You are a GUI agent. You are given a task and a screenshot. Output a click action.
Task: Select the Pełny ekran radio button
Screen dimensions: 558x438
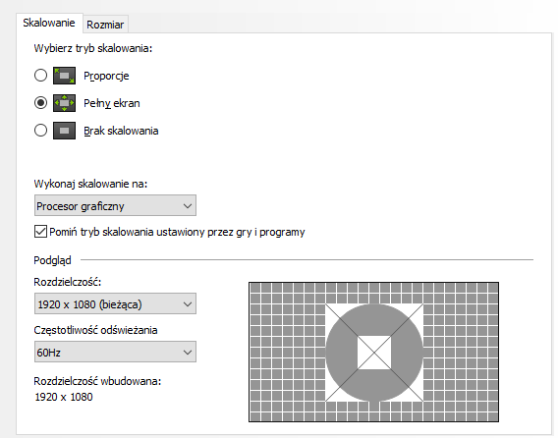(x=40, y=103)
